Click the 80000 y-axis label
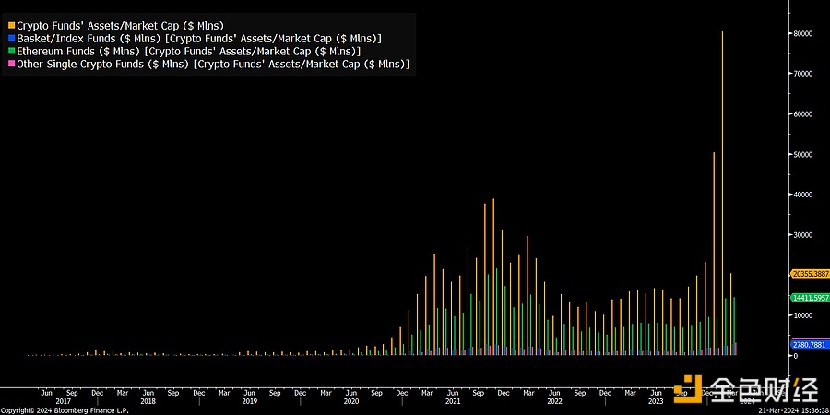 (802, 33)
